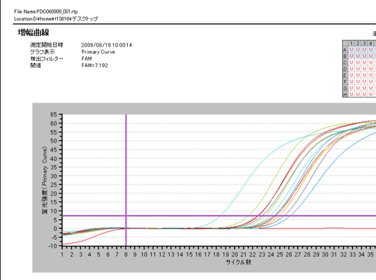Select plate row header E
Image resolution: width=376 pixels, height=280 pixels.
[x=345, y=76]
